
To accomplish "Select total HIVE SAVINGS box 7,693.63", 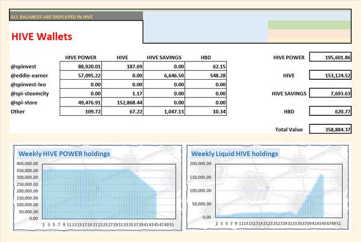I will click(330, 93).
